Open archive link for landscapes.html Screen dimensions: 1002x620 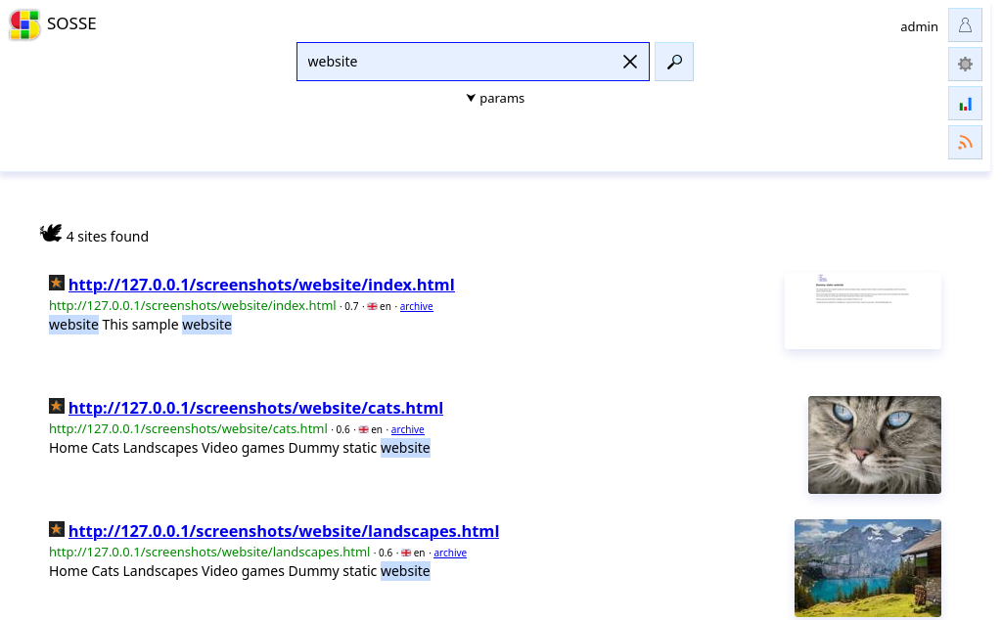point(450,553)
